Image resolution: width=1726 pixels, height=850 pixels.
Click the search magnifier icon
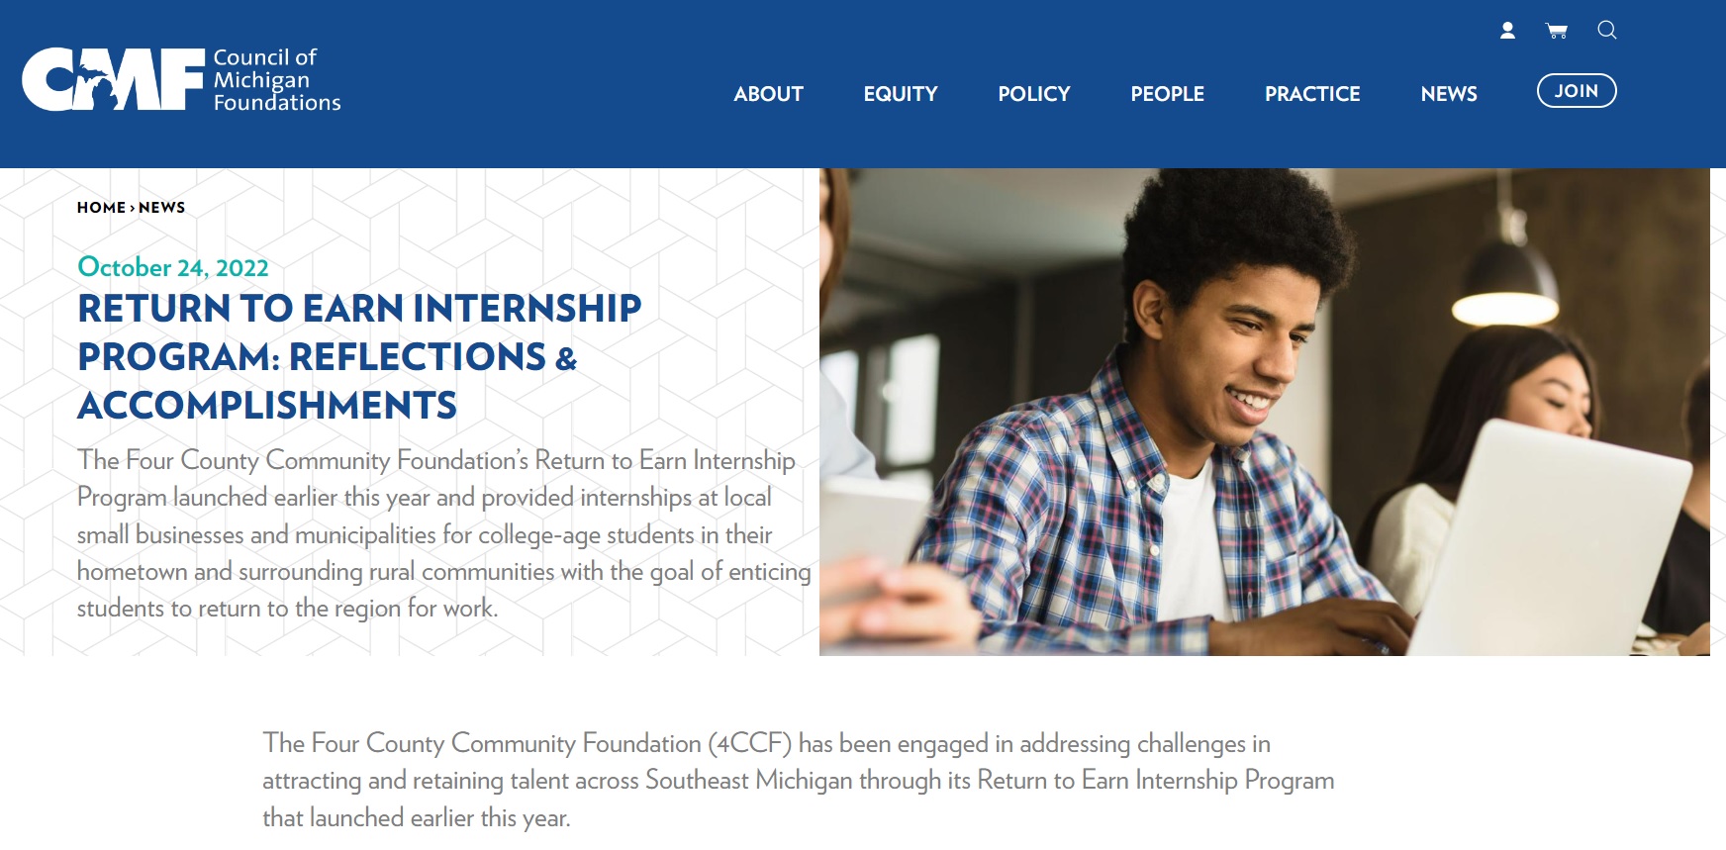tap(1607, 31)
